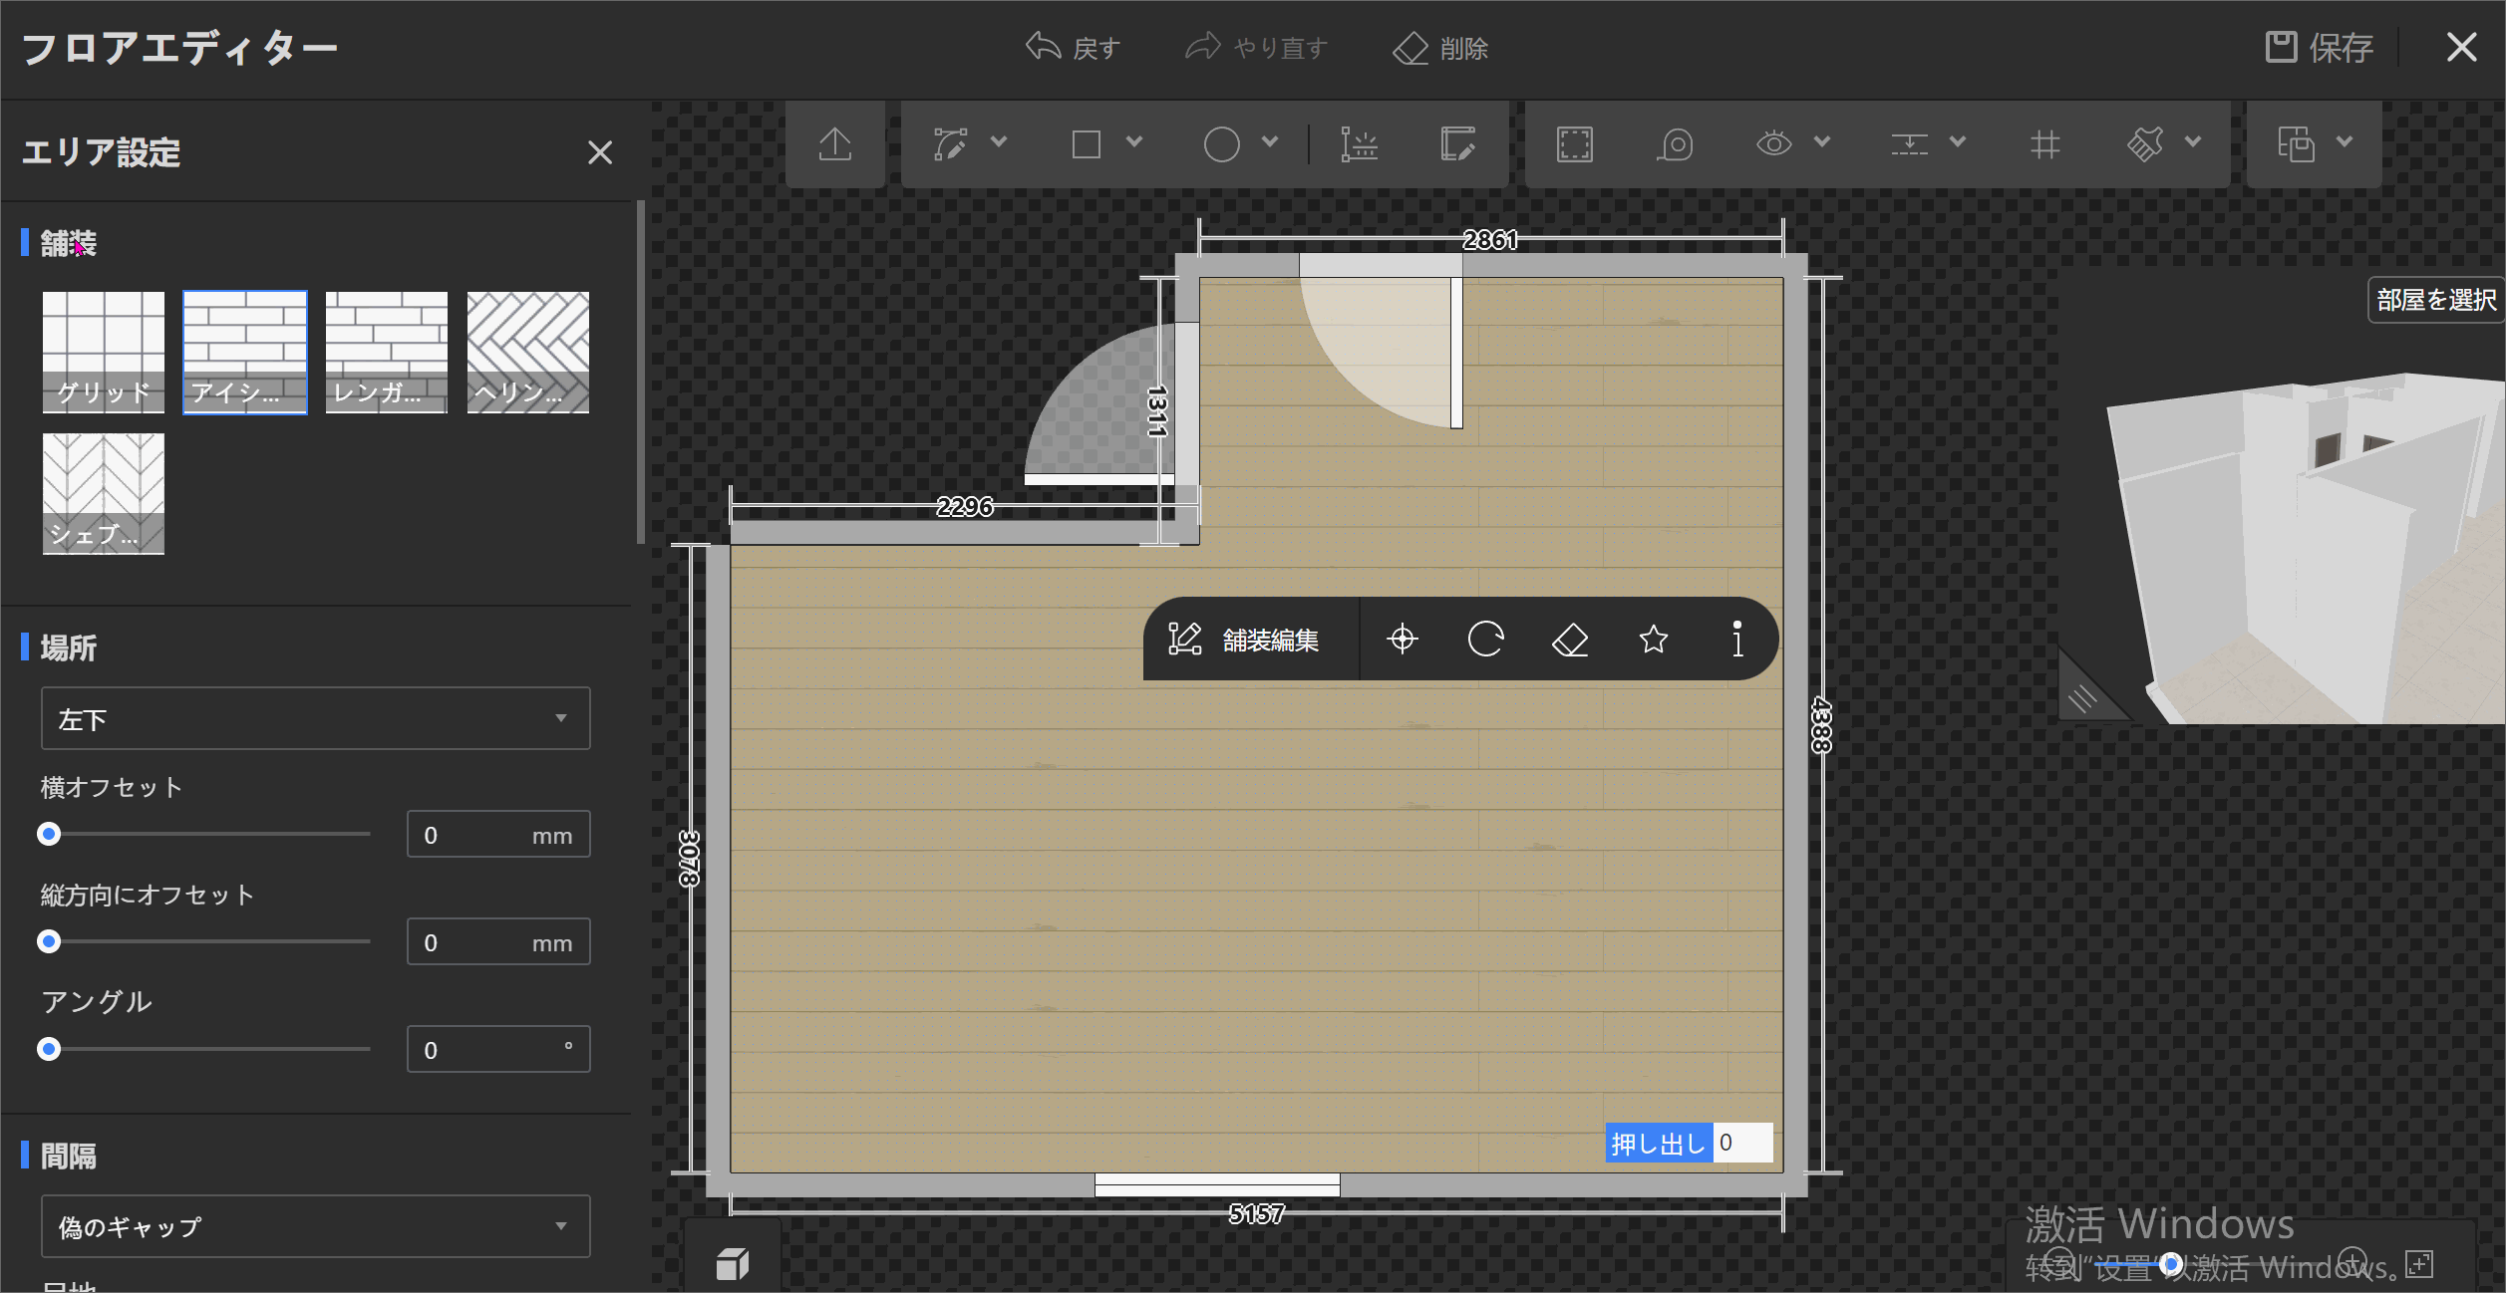Click 舗装編集 in floating toolbar
This screenshot has height=1293, width=2506.
[x=1244, y=640]
